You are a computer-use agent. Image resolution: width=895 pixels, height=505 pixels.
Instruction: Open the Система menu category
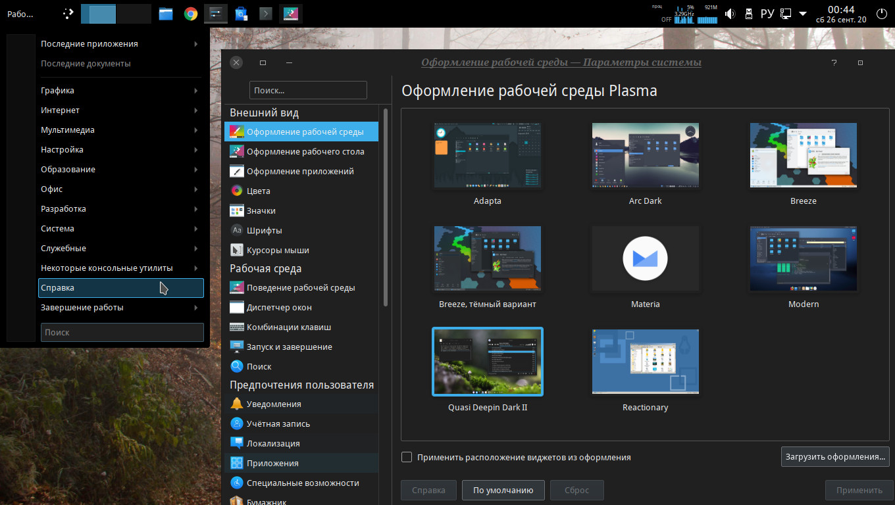120,229
